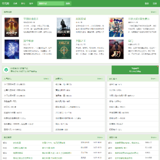Open the 万相之王 green book cover
The height and width of the screenshot is (160, 160).
(x=64, y=49)
